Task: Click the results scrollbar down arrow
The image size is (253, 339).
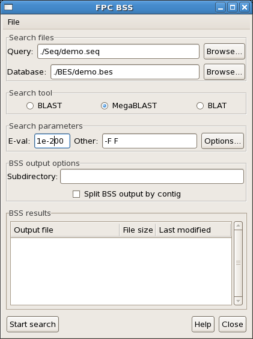Action: click(238, 301)
